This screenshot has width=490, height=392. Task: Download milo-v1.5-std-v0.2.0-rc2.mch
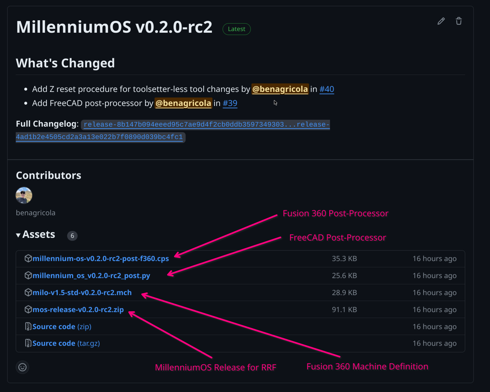pyautogui.click(x=82, y=293)
